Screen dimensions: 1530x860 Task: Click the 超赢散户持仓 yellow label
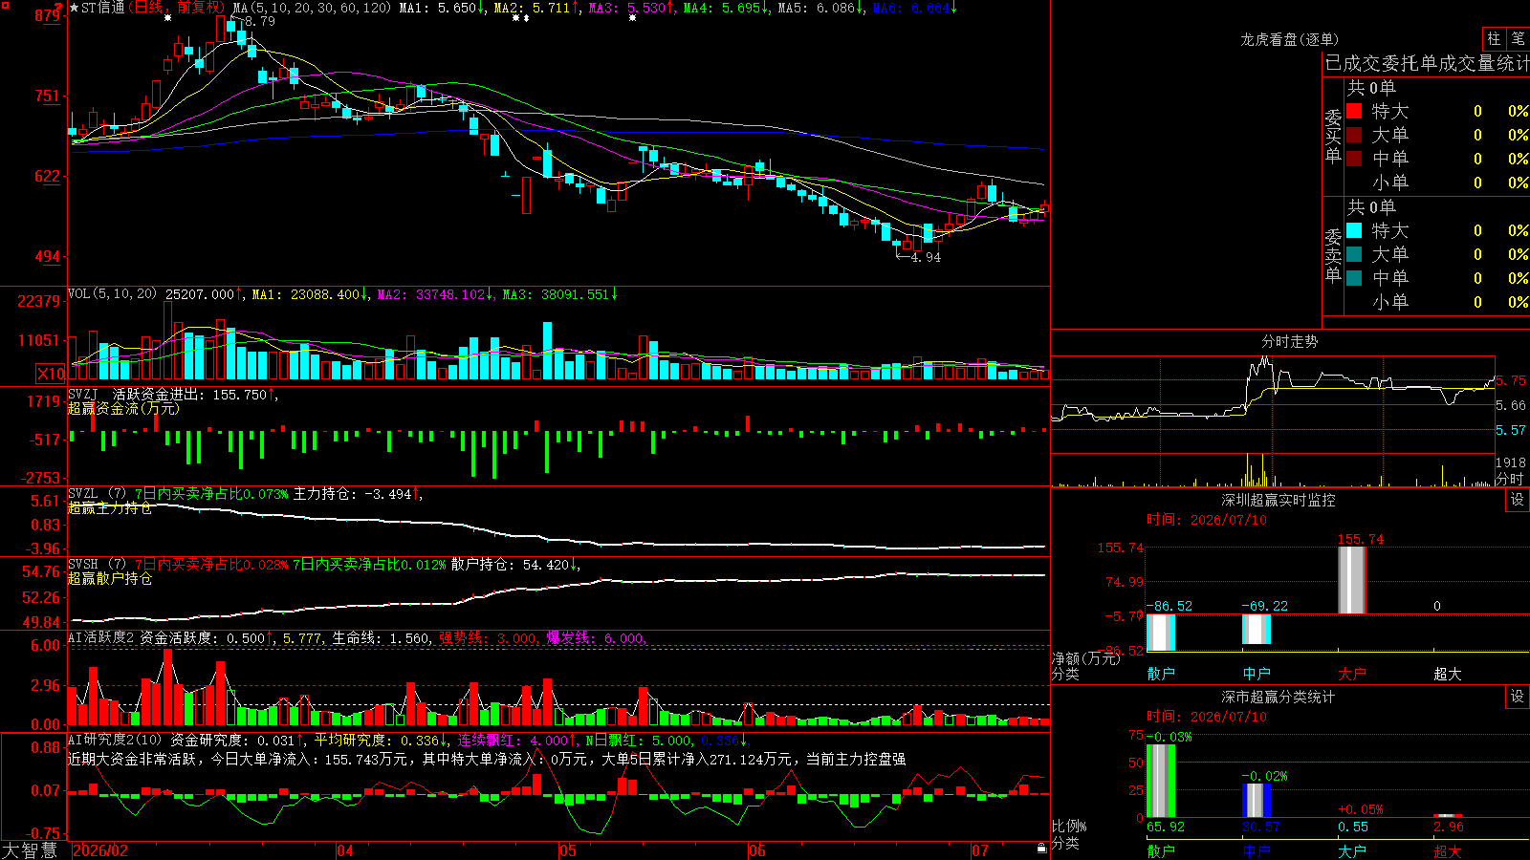click(x=110, y=578)
